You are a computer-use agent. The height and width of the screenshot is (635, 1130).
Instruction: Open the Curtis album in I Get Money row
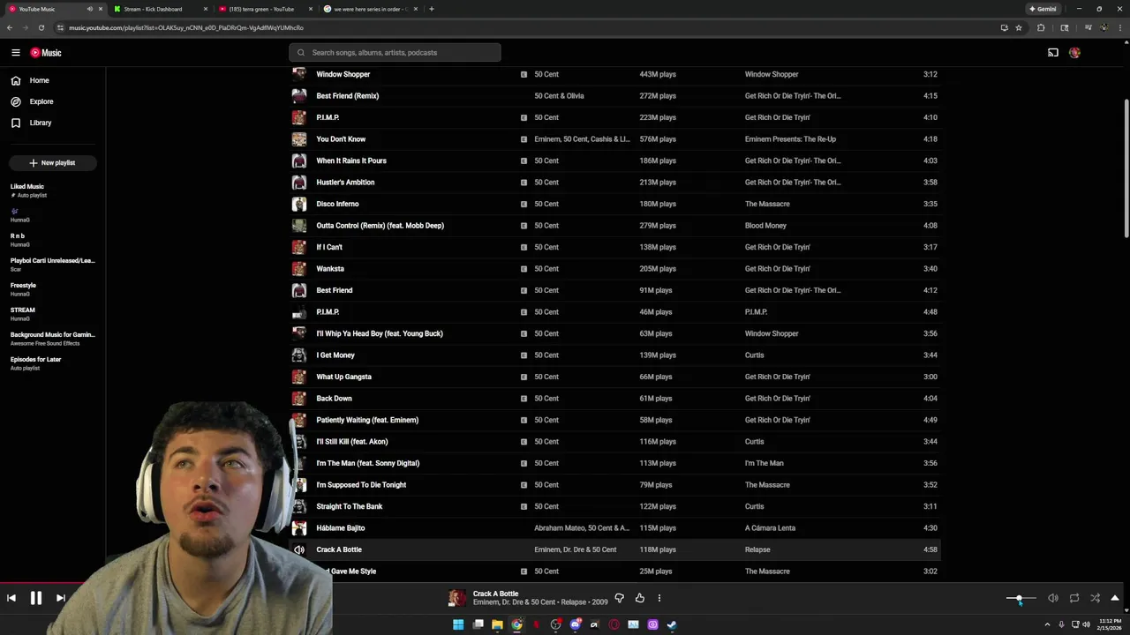pyautogui.click(x=754, y=355)
